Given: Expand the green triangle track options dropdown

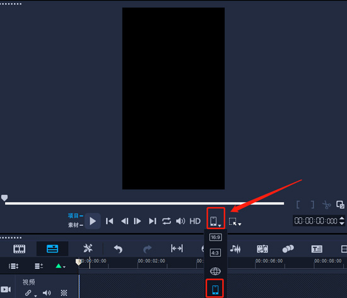Looking at the screenshot, I should pyautogui.click(x=60, y=266).
